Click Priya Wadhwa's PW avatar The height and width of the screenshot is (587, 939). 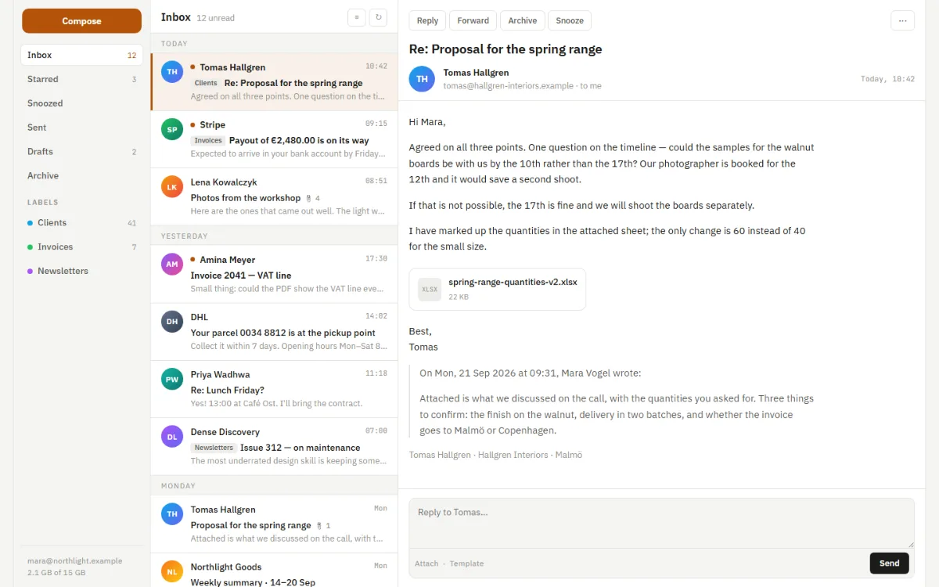click(172, 379)
